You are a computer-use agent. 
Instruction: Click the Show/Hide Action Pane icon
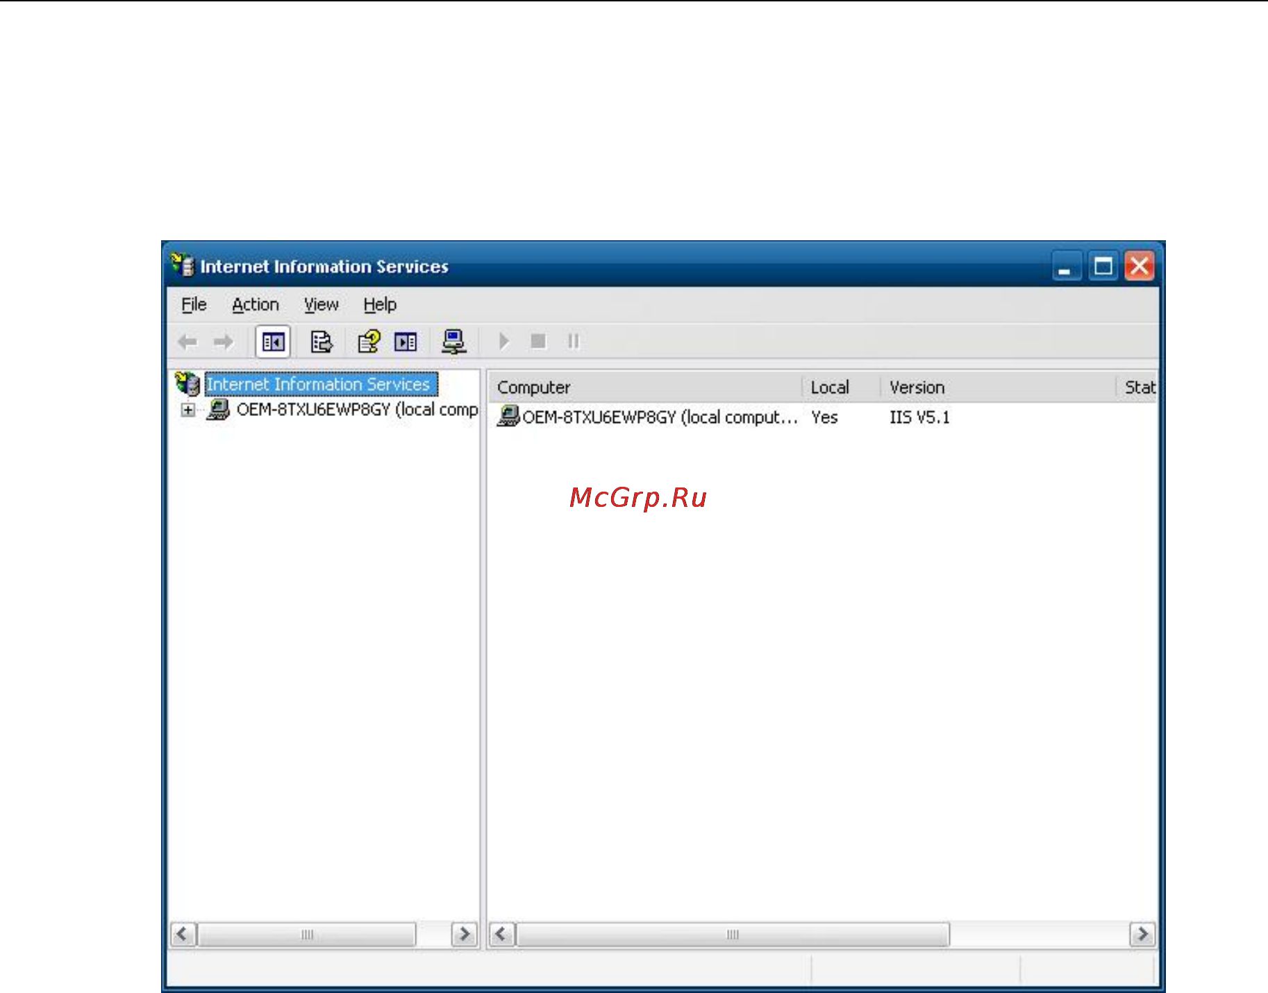click(406, 342)
